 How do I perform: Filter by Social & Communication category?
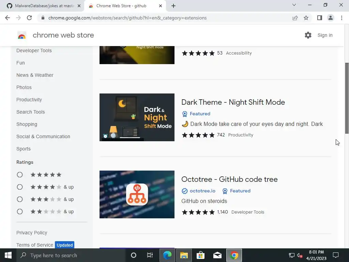(x=43, y=136)
